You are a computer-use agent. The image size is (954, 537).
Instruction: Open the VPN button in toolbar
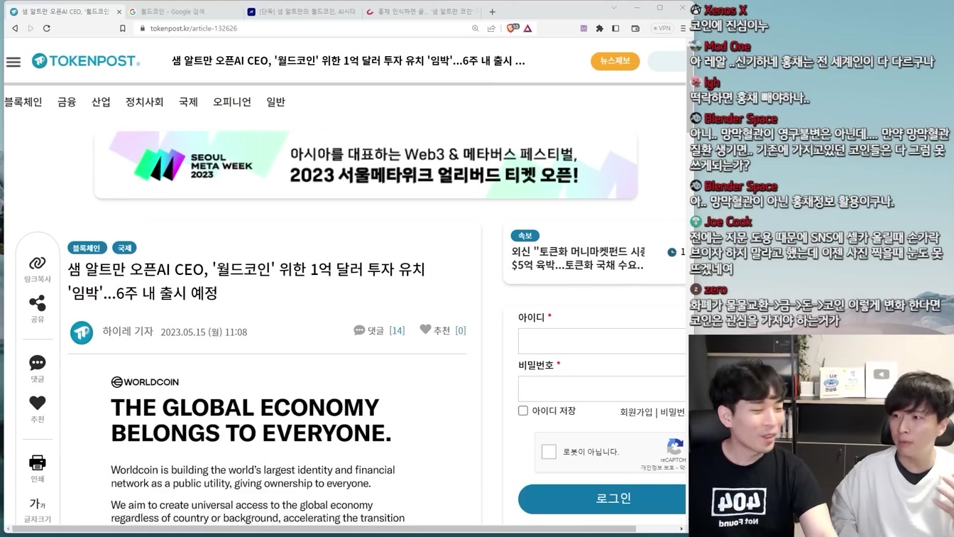662,28
